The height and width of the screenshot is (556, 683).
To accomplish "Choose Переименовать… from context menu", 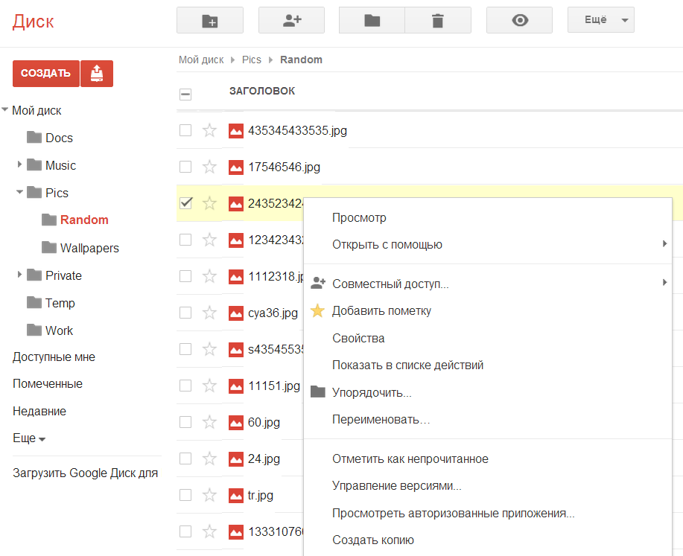I will coord(381,420).
